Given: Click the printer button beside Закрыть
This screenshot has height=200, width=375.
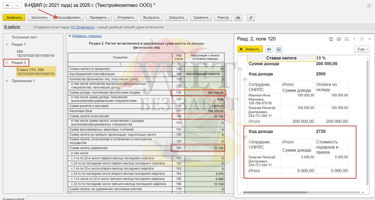Looking at the screenshot, I should pos(269,49).
